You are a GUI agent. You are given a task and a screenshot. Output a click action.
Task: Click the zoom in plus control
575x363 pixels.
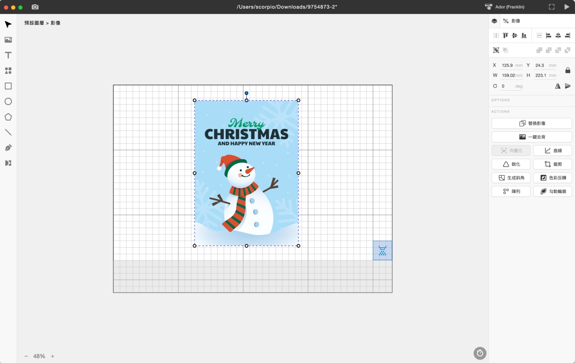click(x=53, y=356)
